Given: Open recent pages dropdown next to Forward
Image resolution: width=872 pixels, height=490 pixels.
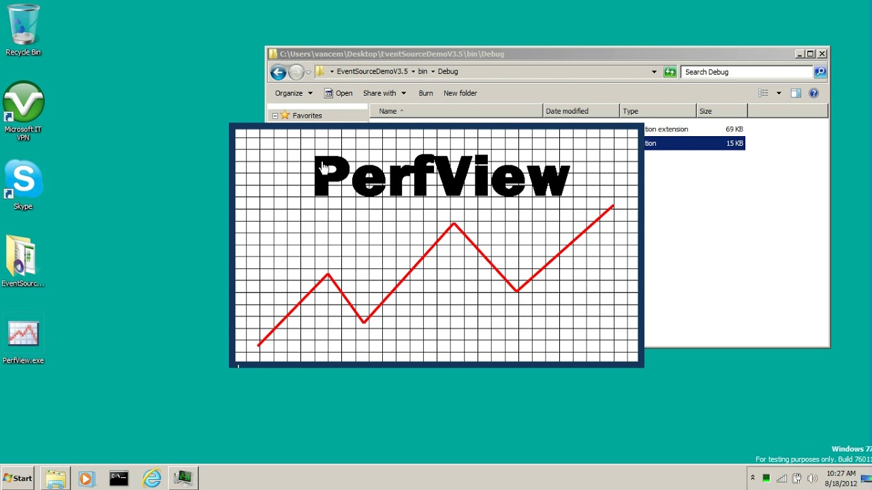Looking at the screenshot, I should pos(308,72).
